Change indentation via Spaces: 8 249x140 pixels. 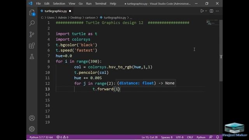(x=167, y=137)
